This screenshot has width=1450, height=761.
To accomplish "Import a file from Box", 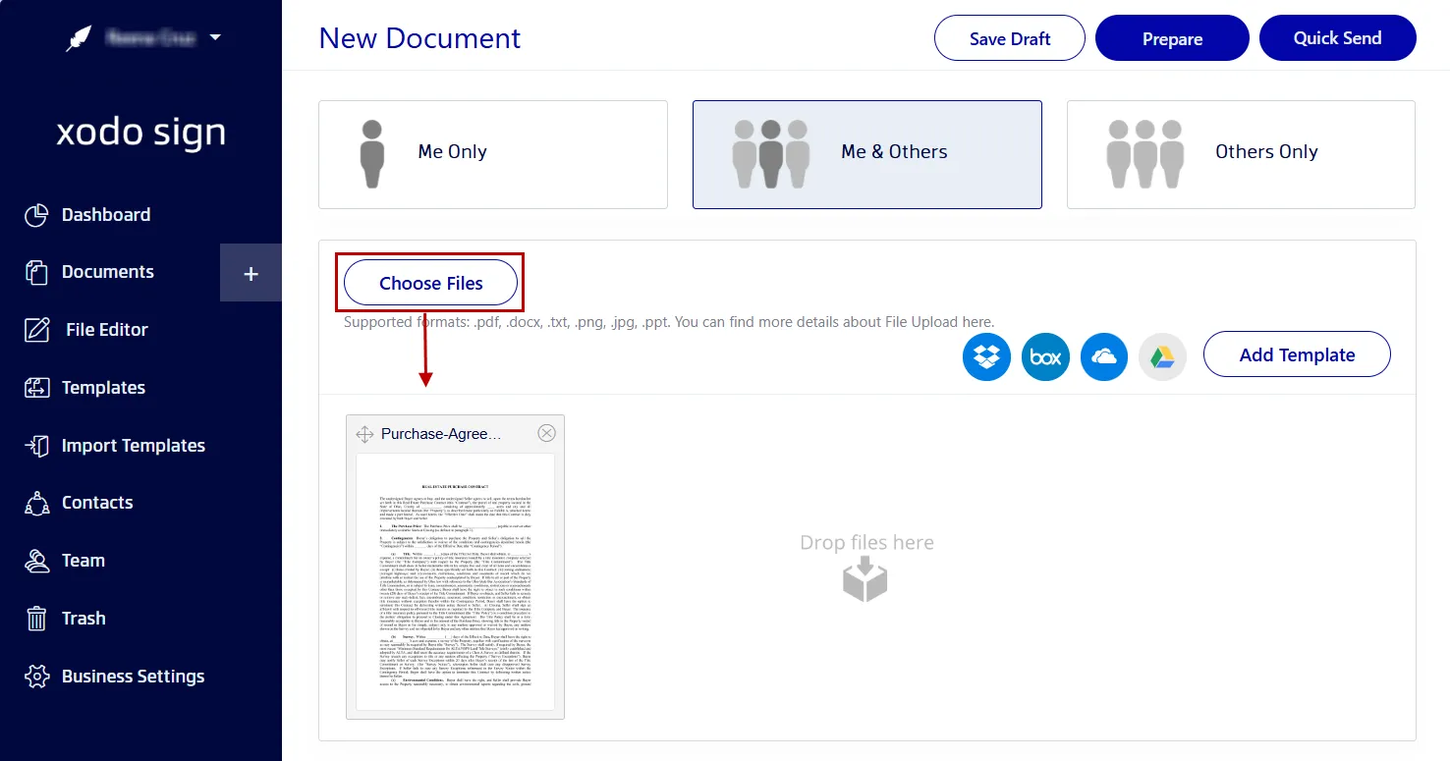I will point(1045,356).
